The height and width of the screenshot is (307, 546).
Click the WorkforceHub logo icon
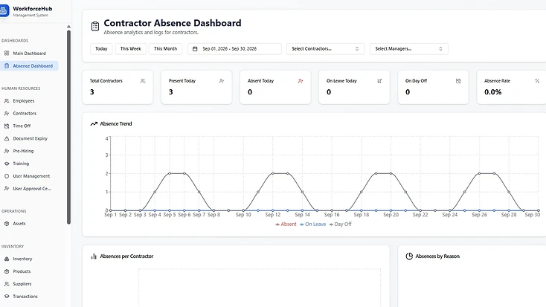4,11
